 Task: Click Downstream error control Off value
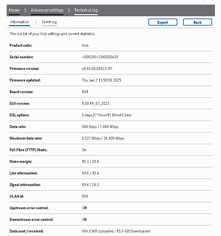click(x=84, y=220)
